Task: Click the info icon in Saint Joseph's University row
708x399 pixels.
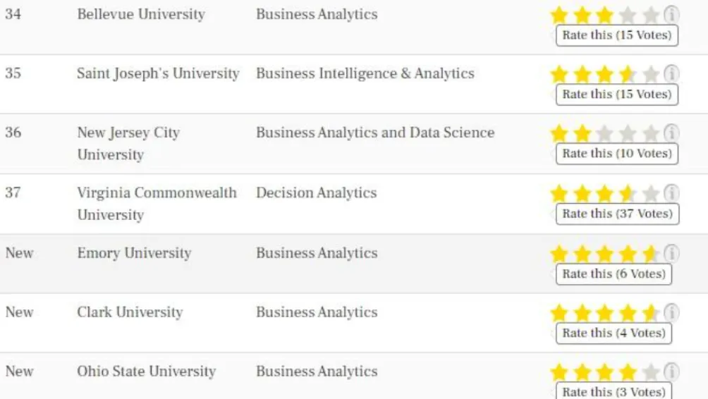Action: coord(671,73)
